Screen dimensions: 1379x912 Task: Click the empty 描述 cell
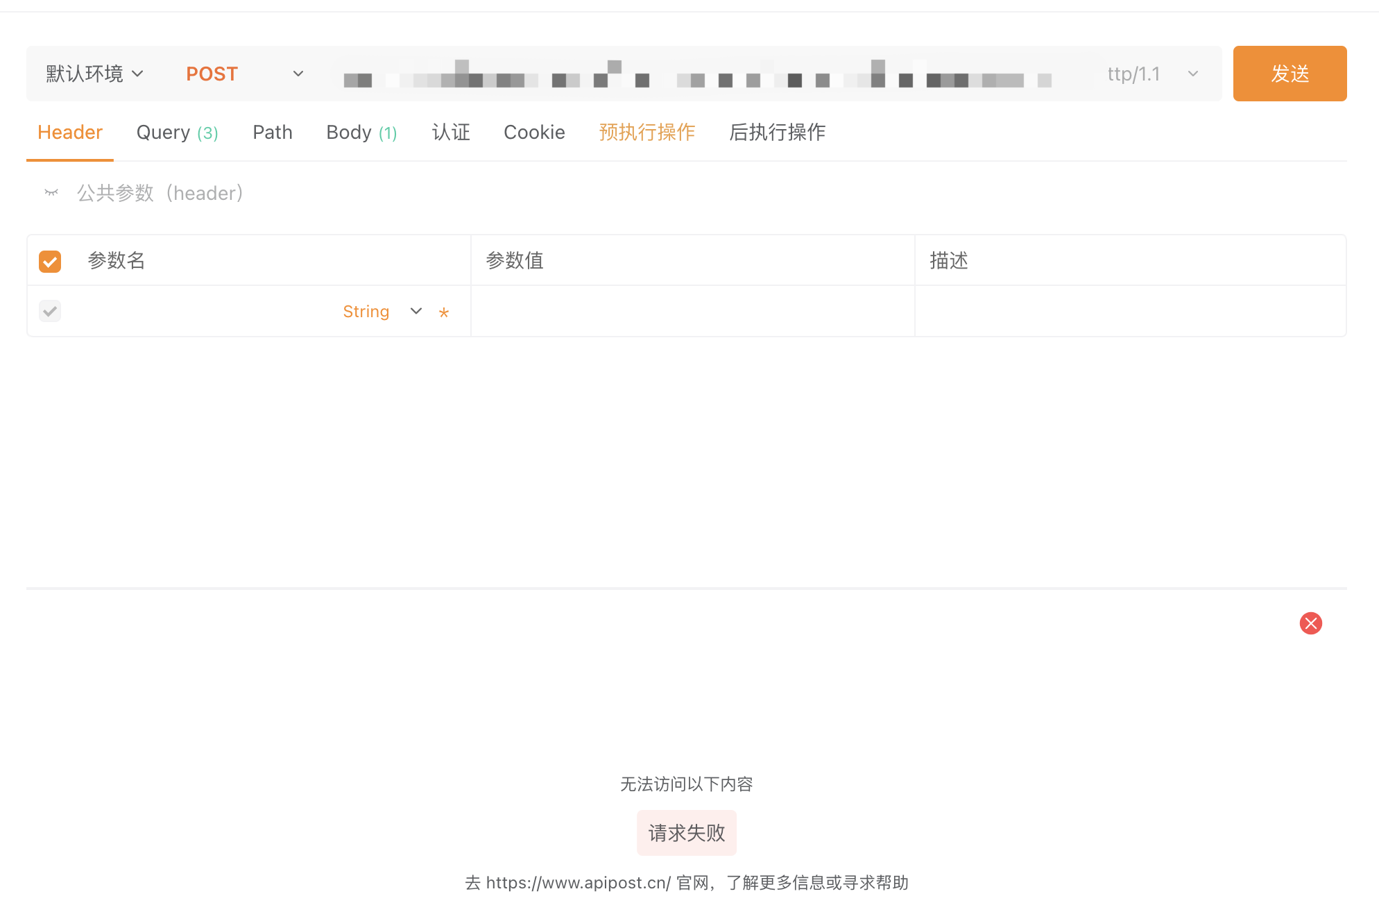click(1130, 312)
